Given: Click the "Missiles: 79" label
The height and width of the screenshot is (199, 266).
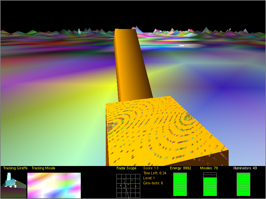Looking at the screenshot, I should [x=209, y=168].
